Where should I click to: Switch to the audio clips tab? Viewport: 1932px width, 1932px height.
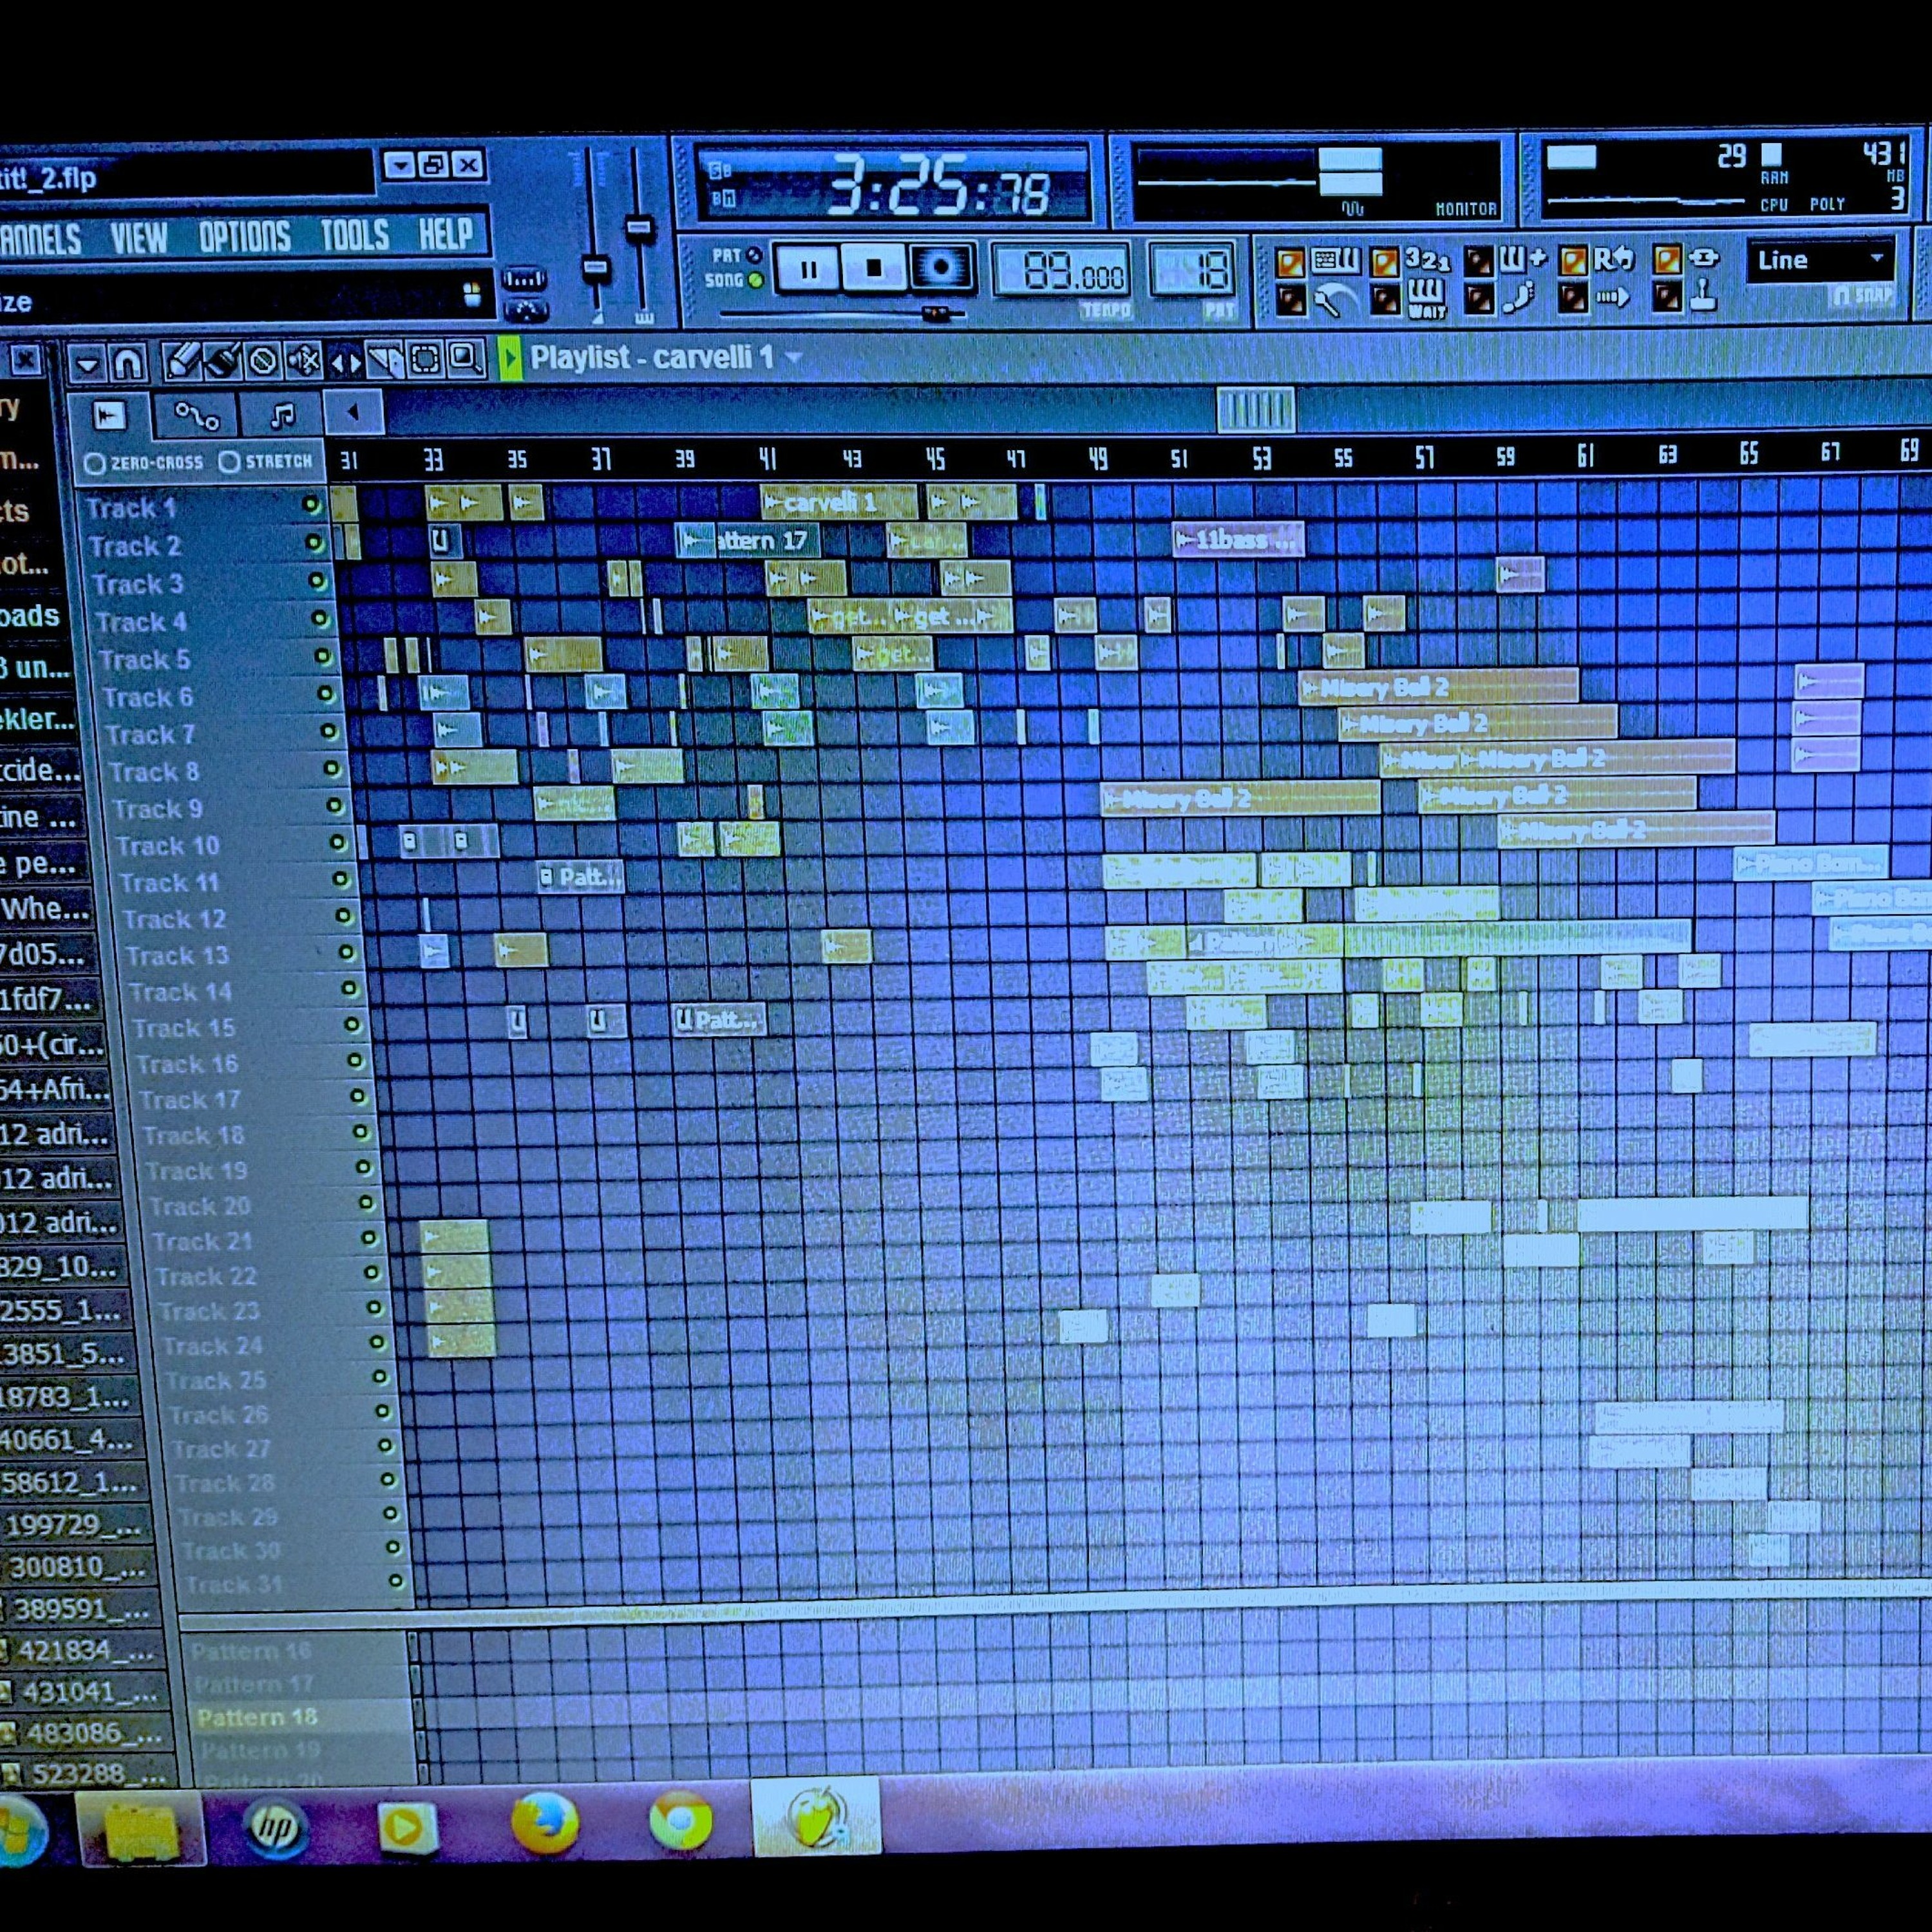click(x=109, y=416)
